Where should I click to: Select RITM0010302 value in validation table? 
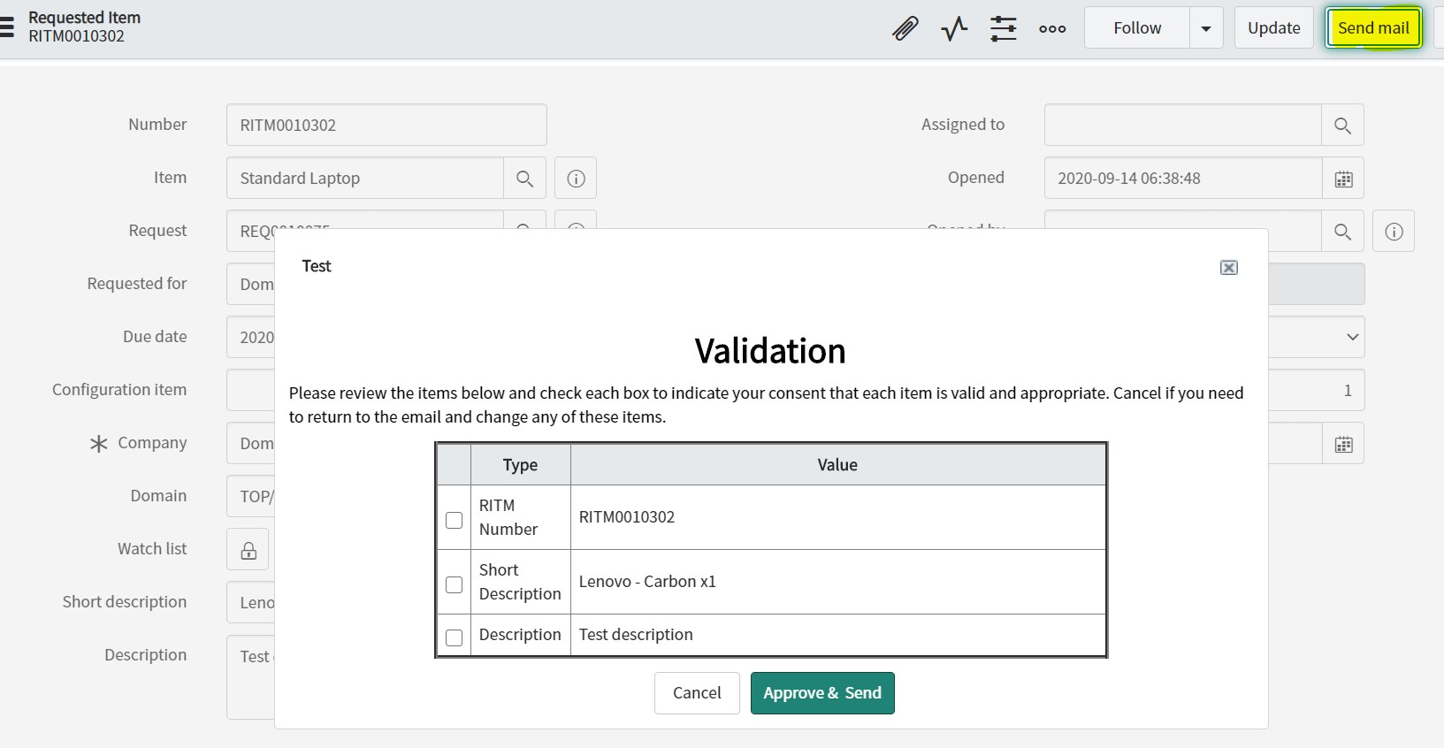pyautogui.click(x=627, y=517)
